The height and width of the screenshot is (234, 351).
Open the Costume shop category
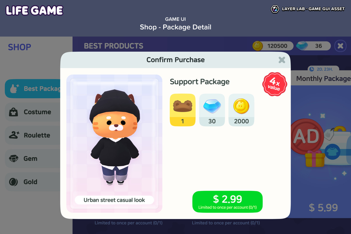(33, 112)
